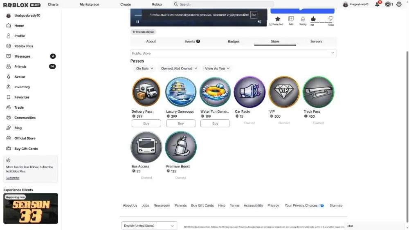Open the Robux balance icon
The image size is (409, 230).
(388, 4)
